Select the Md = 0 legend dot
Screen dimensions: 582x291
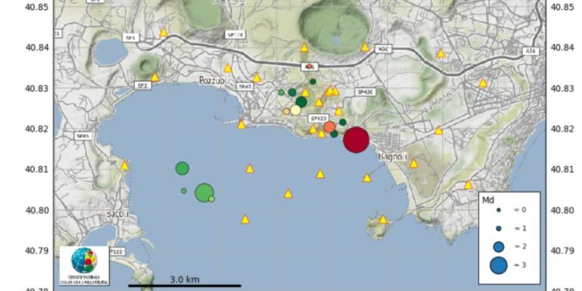point(498,210)
